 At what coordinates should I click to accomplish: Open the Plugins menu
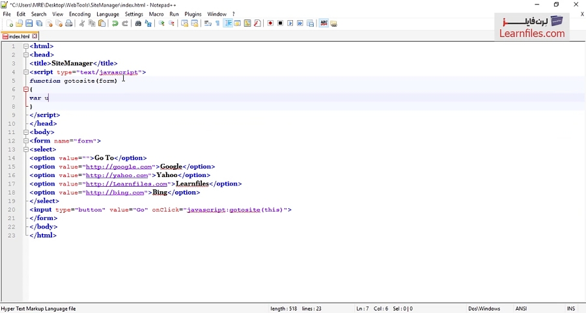point(193,14)
